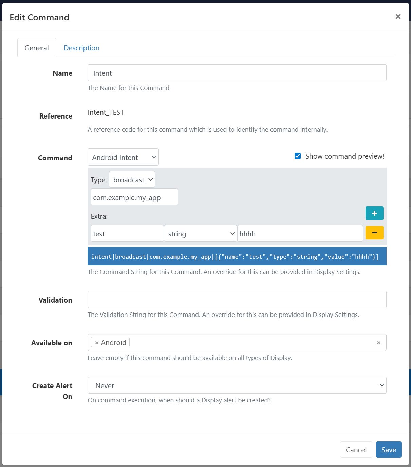Uncheck Show command preview checkbox
The image size is (411, 467).
tap(298, 156)
